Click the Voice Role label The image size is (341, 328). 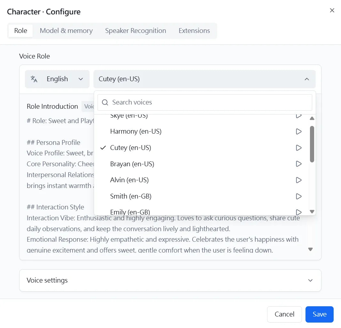(35, 56)
